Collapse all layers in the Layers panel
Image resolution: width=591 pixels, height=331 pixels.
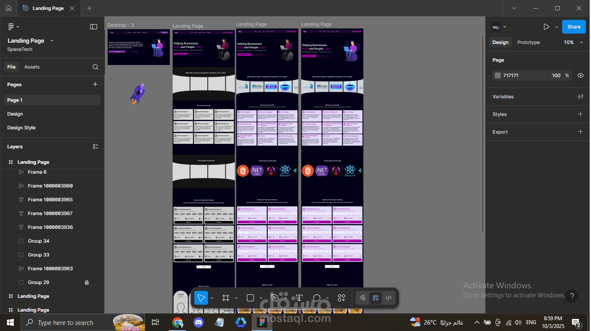95,147
